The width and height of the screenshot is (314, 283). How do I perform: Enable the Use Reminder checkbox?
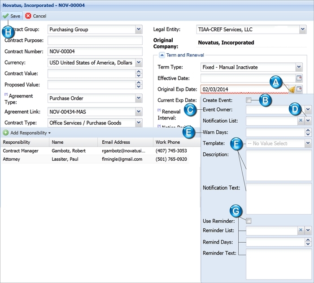pos(249,221)
